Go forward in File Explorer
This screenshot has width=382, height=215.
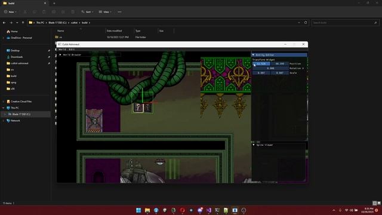11,23
